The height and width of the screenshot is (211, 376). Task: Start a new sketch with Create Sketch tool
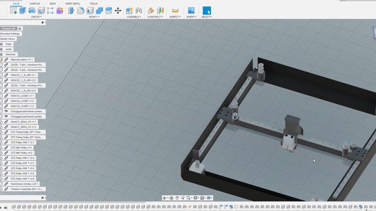pyautogui.click(x=14, y=11)
